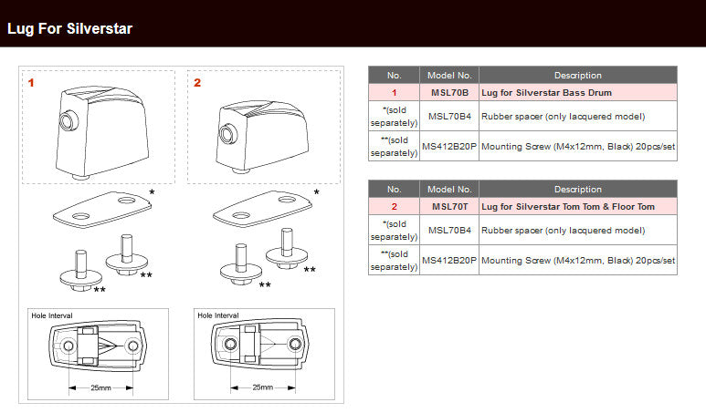Click the MSL70T model number cell
The width and height of the screenshot is (706, 413).
click(x=449, y=207)
